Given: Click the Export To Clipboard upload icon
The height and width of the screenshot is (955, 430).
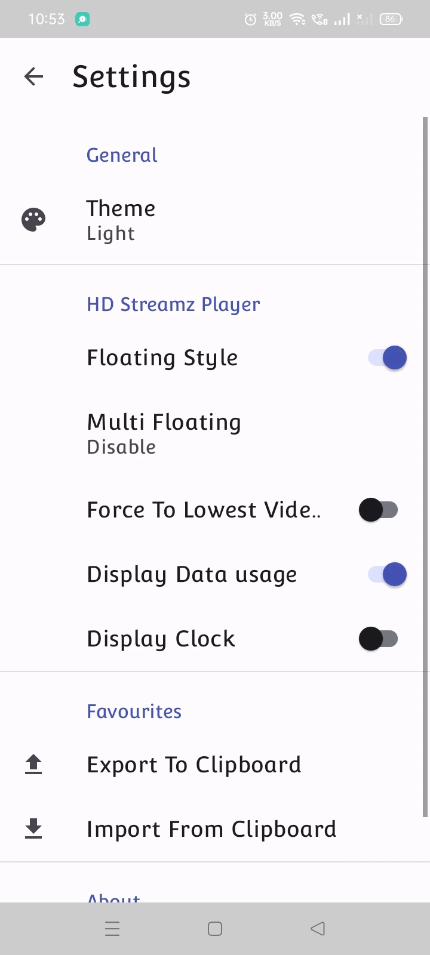Looking at the screenshot, I should click(33, 764).
